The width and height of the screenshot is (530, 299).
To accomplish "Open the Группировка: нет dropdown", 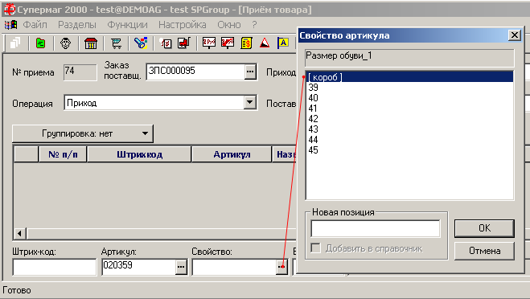I will coord(83,133).
